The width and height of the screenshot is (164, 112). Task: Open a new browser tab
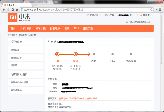click(x=34, y=5)
